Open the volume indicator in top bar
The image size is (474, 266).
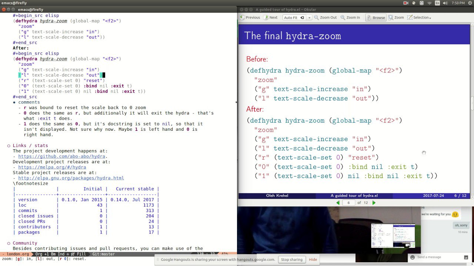[x=445, y=3]
